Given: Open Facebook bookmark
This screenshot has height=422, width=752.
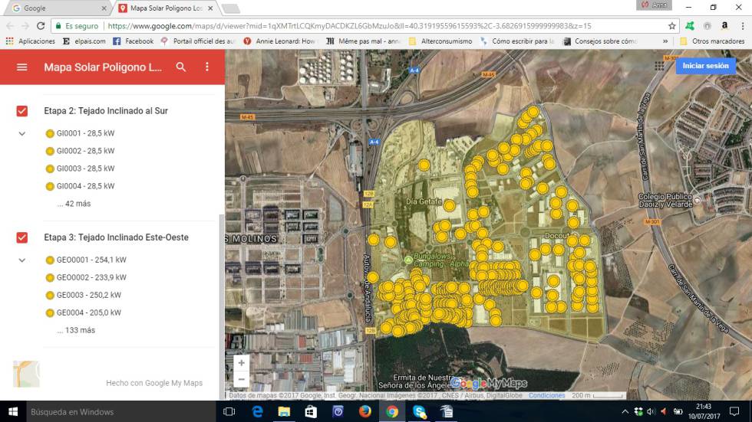Looking at the screenshot, I should 134,41.
